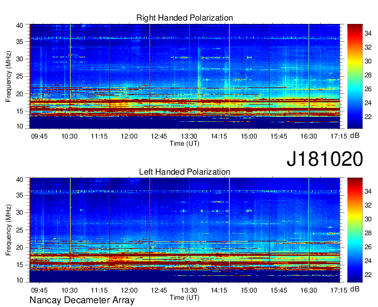378x307 pixels.
Task: Click the "09:45" time tick under bottom plot
Action: [x=39, y=290]
